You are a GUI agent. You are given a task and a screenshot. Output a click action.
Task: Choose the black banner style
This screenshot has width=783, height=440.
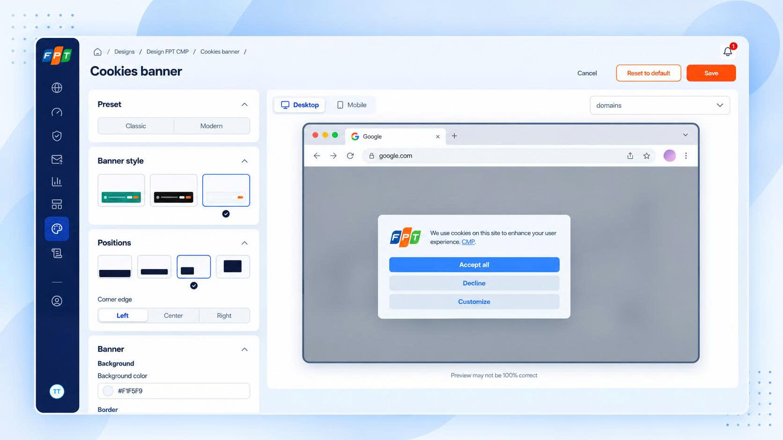click(174, 190)
